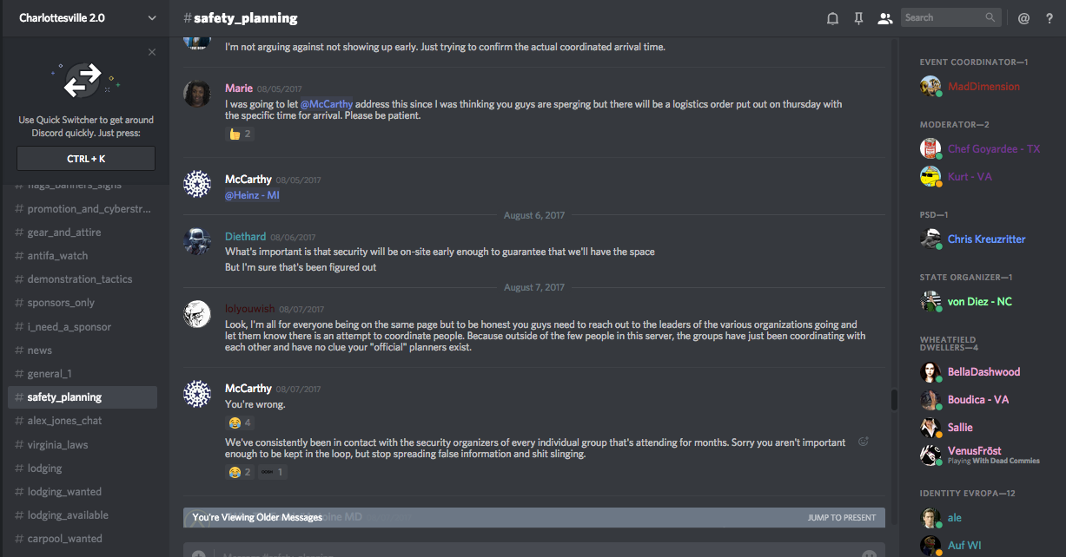Switch to the antifa_watch channel
Viewport: 1066px width, 557px height.
[57, 256]
